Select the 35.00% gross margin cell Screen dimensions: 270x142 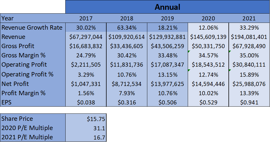(x=249, y=55)
